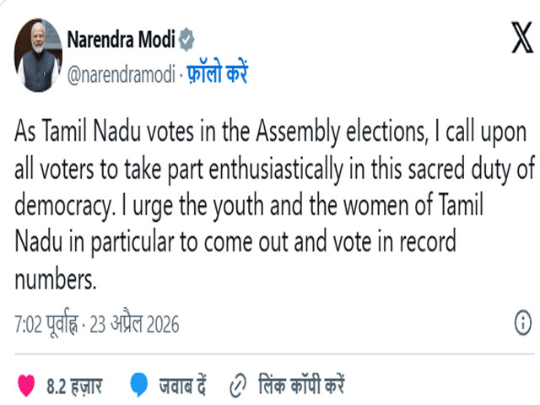The image size is (540, 405).
Task: Click the 8.2 हज़ार likes count
Action: pyautogui.click(x=74, y=386)
